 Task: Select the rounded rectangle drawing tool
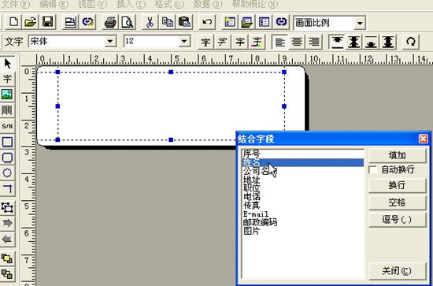point(7,158)
